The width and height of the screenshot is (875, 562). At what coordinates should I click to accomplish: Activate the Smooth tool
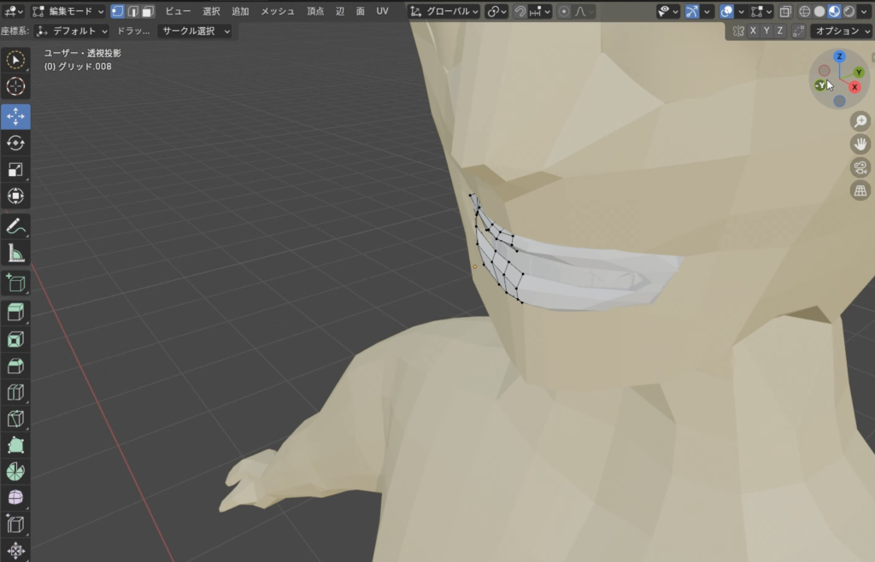[x=15, y=498]
